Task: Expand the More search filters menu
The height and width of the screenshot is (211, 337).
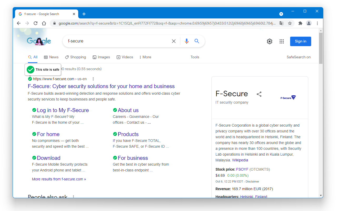Action: tap(145, 57)
